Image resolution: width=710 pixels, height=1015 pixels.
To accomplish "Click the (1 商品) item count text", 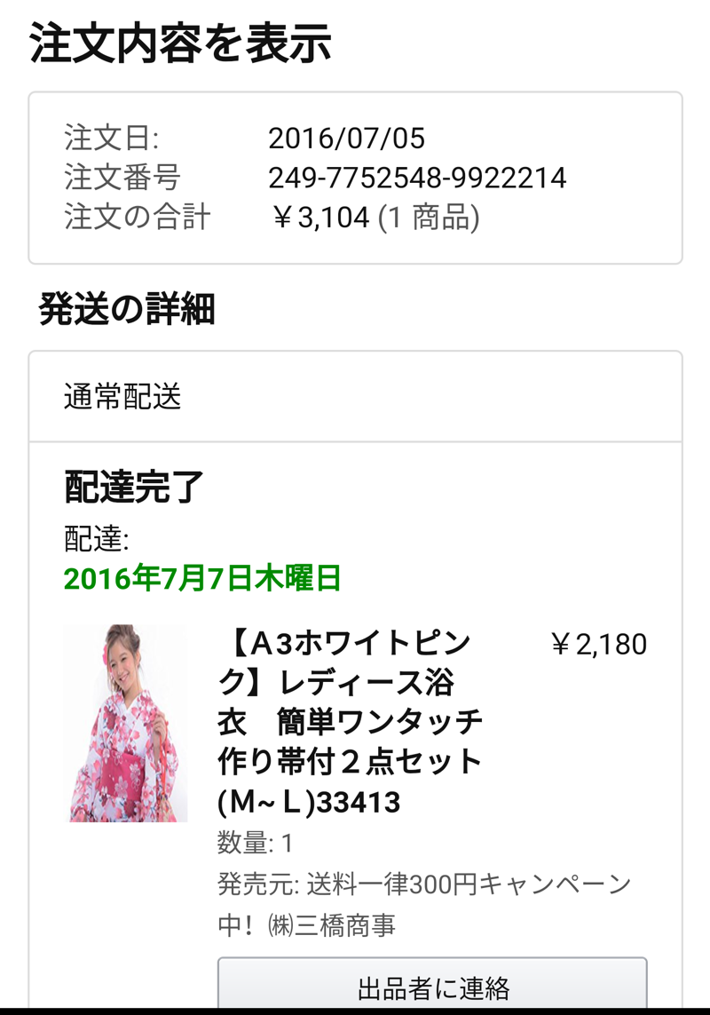I will click(x=430, y=218).
